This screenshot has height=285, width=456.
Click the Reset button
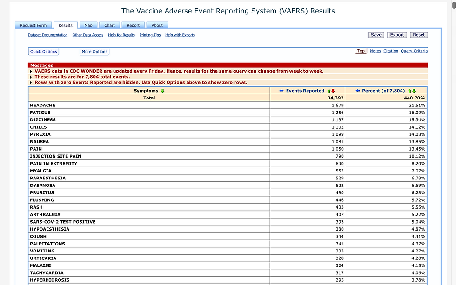(x=419, y=35)
